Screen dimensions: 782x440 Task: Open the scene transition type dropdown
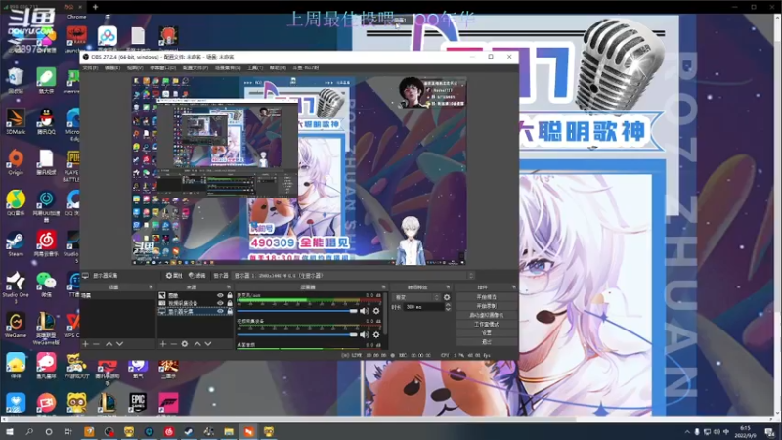click(x=417, y=297)
